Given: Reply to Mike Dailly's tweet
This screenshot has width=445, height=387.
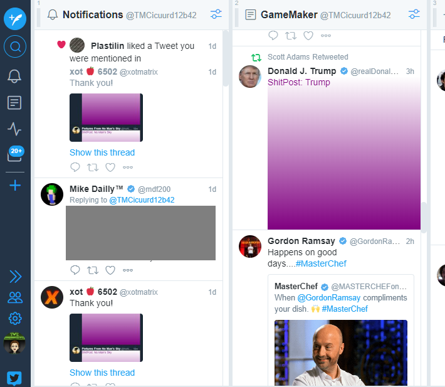Looking at the screenshot, I should [75, 270].
